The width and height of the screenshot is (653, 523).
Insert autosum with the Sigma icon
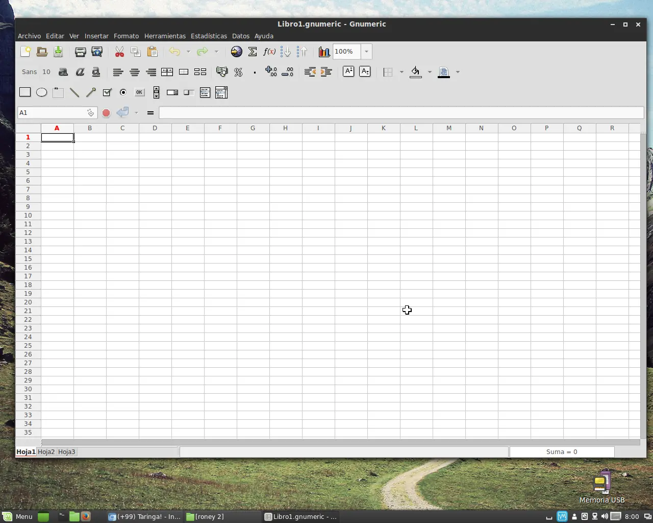click(x=253, y=52)
